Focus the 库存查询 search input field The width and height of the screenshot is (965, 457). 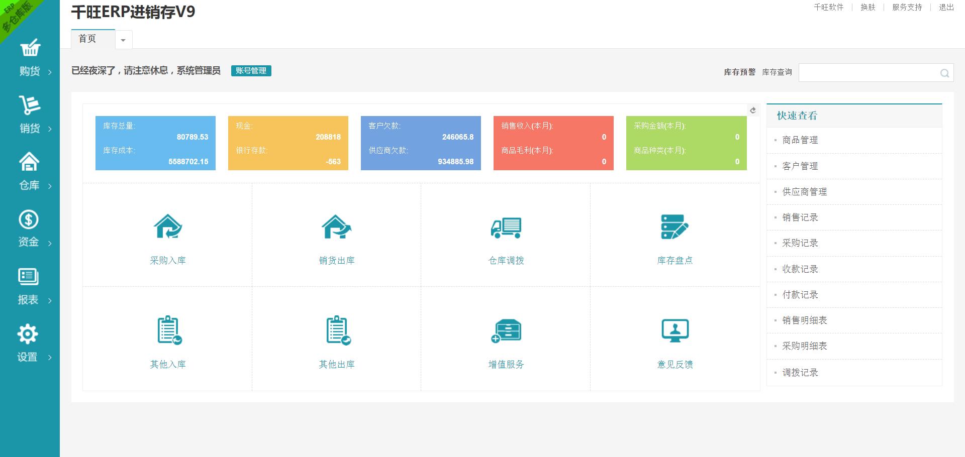[x=868, y=73]
